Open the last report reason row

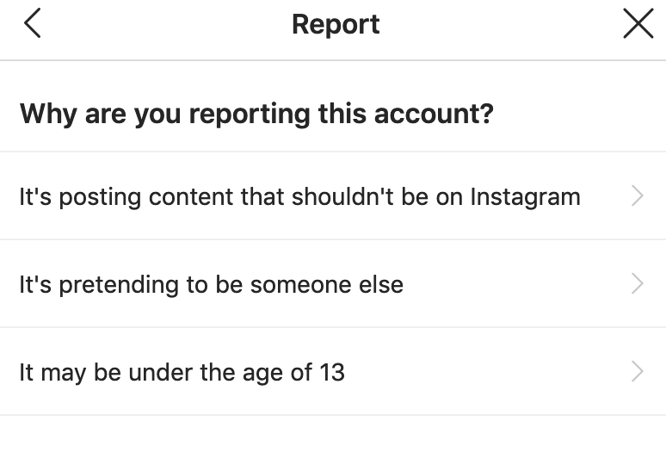pos(333,372)
